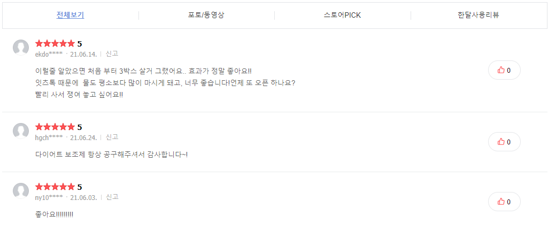Image resolution: width=548 pixels, height=231 pixels.
Task: Like the review by ekdo****
Action: pos(504,70)
